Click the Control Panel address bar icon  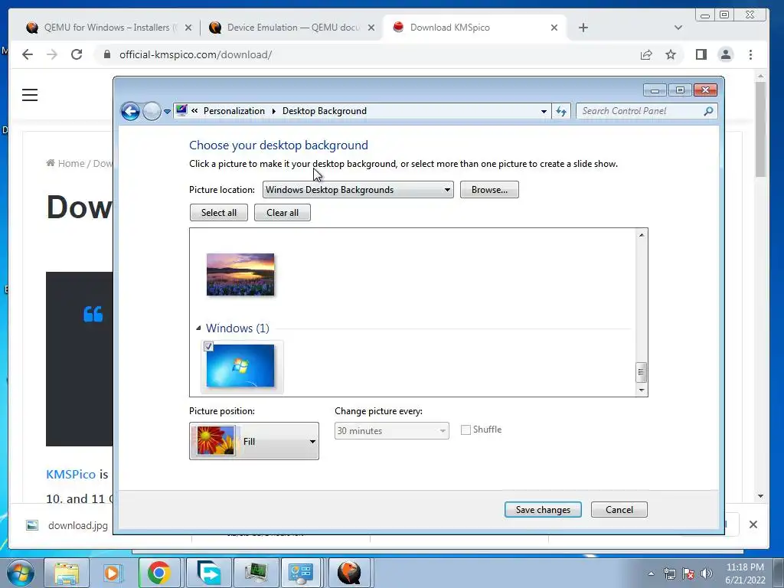(x=181, y=110)
